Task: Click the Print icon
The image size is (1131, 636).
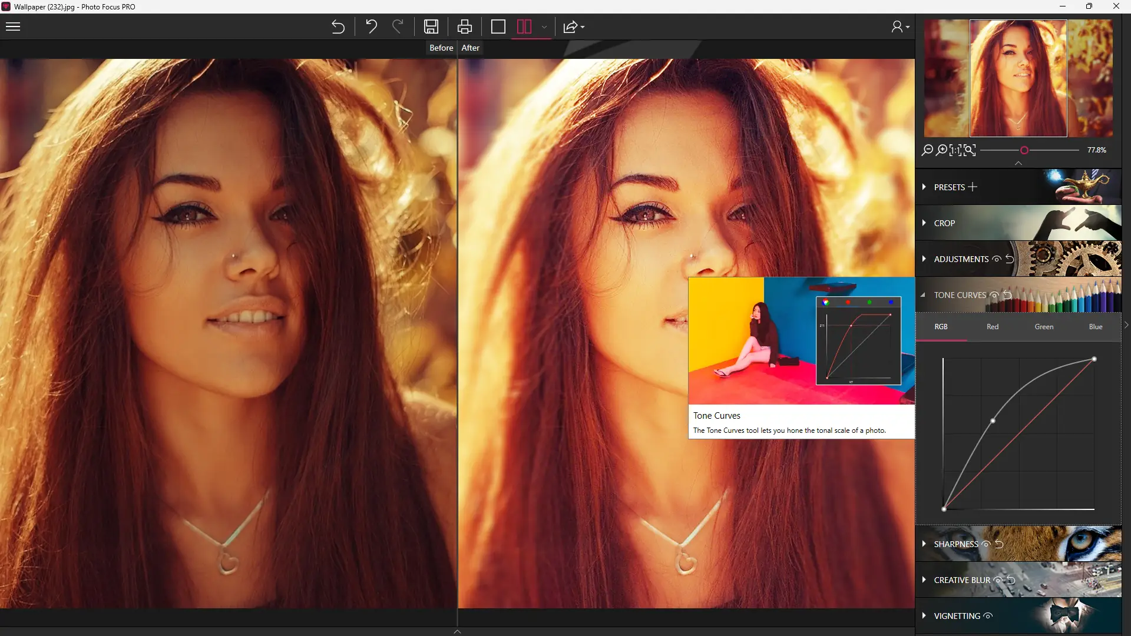Action: click(464, 26)
